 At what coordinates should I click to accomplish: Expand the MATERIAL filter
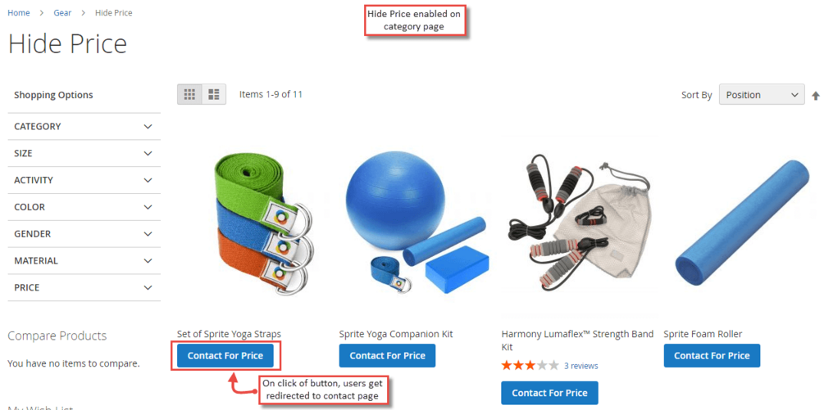[84, 260]
